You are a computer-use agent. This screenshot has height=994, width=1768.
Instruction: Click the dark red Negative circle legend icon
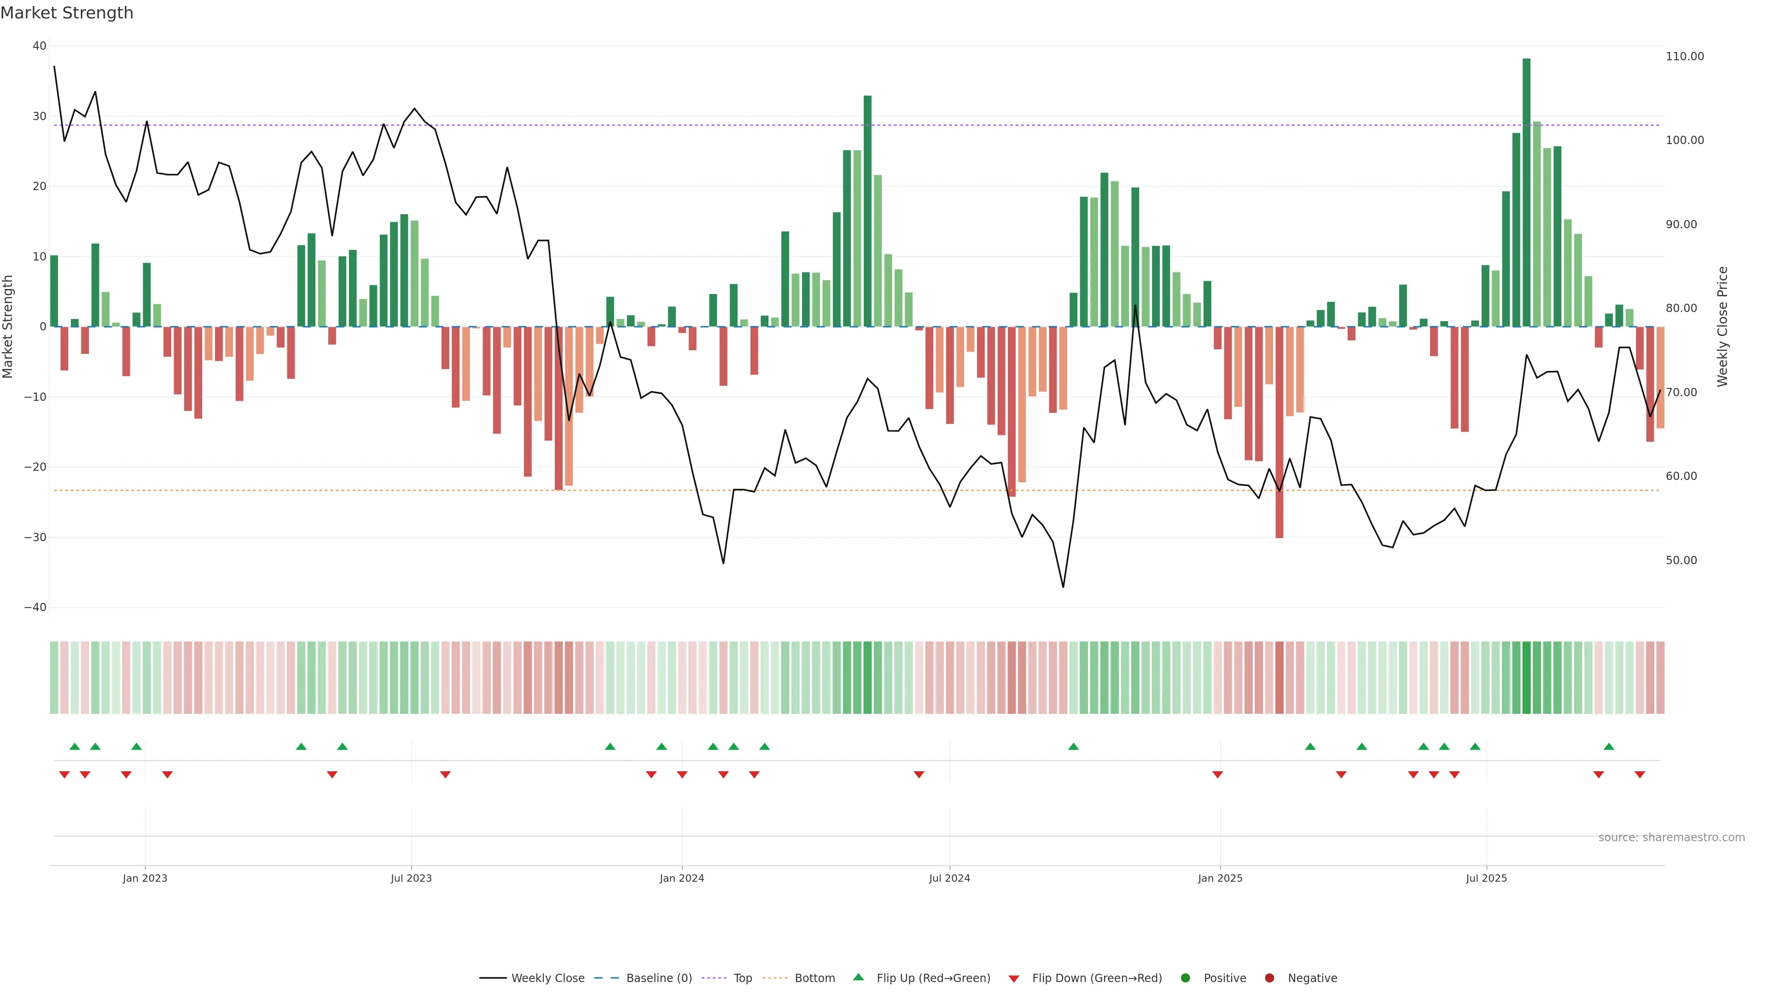[x=1269, y=977]
